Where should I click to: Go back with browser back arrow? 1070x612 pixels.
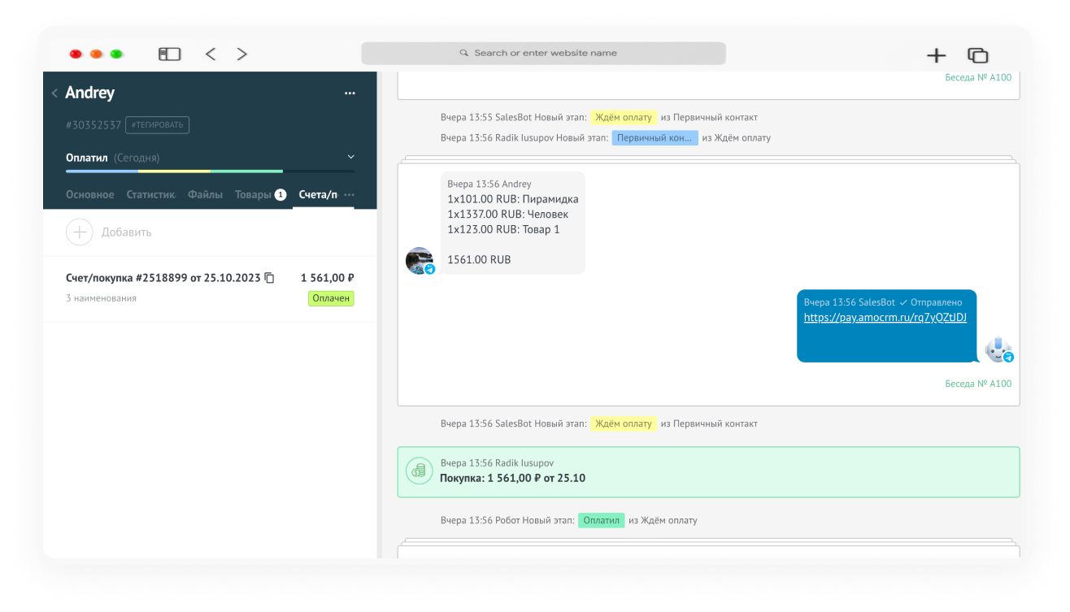211,54
